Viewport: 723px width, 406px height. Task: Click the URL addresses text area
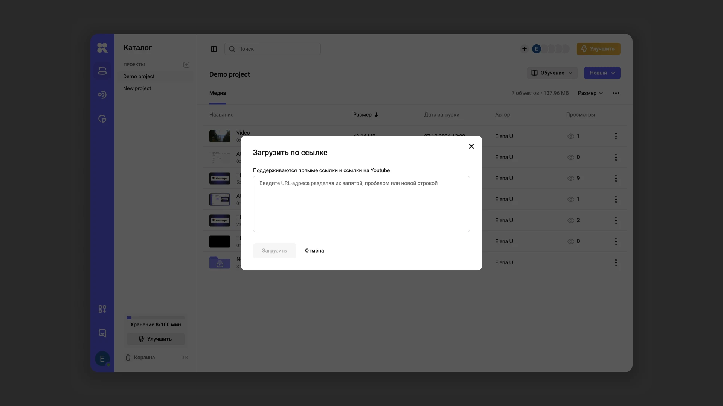[x=361, y=204]
